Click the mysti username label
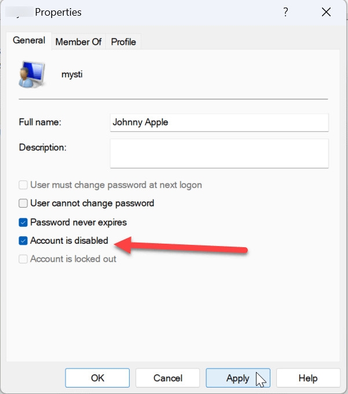 pos(72,74)
